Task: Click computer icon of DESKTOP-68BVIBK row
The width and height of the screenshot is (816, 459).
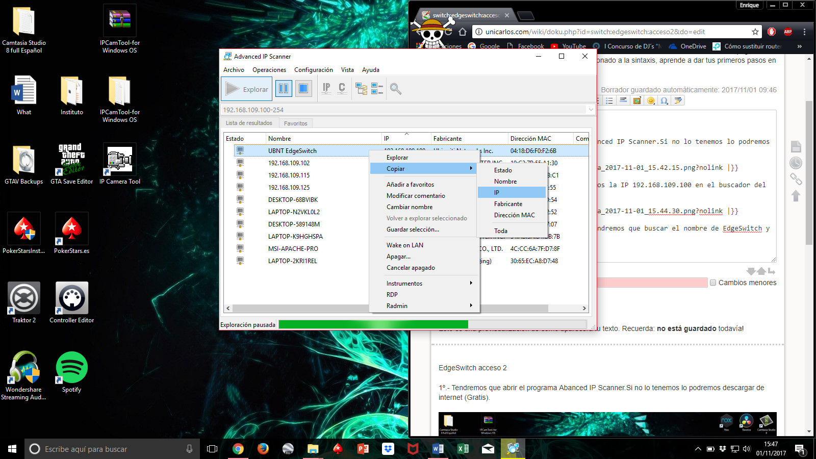Action: (240, 199)
